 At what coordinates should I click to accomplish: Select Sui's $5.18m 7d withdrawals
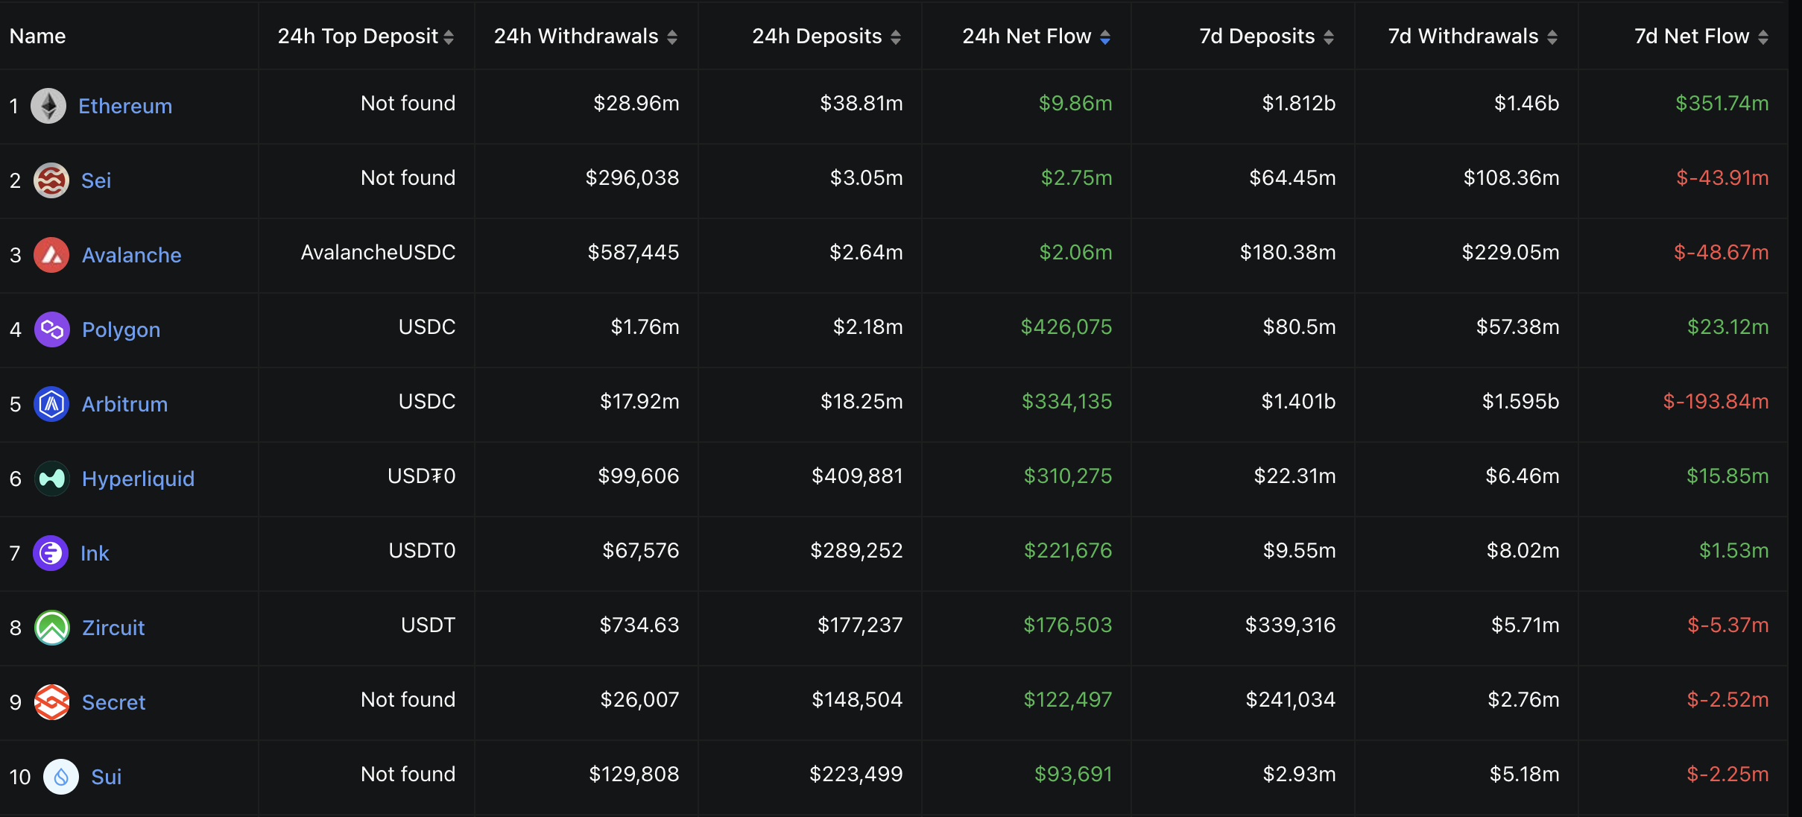pos(1525,775)
